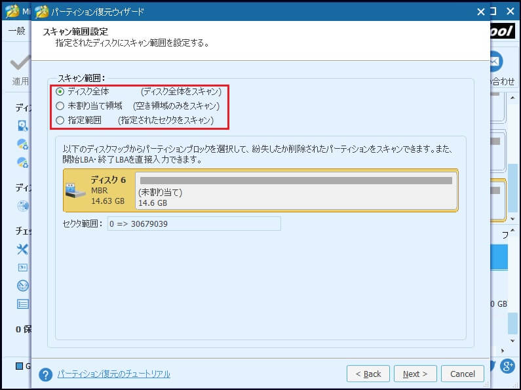The image size is (521, 390).
Task: Select the unallocated 14.6 GB partition block
Action: (296, 190)
